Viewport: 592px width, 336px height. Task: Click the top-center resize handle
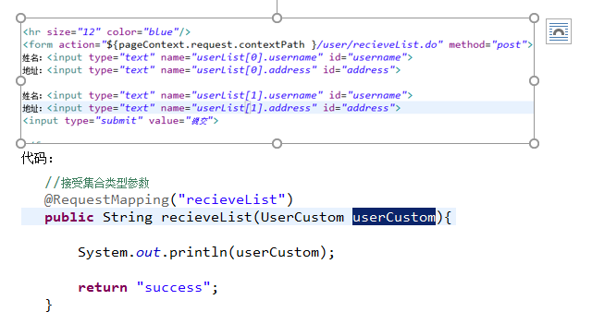pyautogui.click(x=277, y=18)
